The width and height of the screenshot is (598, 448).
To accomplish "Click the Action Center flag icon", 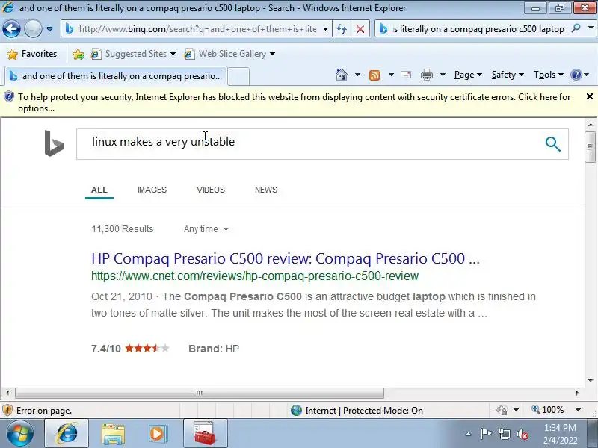I will [x=486, y=434].
